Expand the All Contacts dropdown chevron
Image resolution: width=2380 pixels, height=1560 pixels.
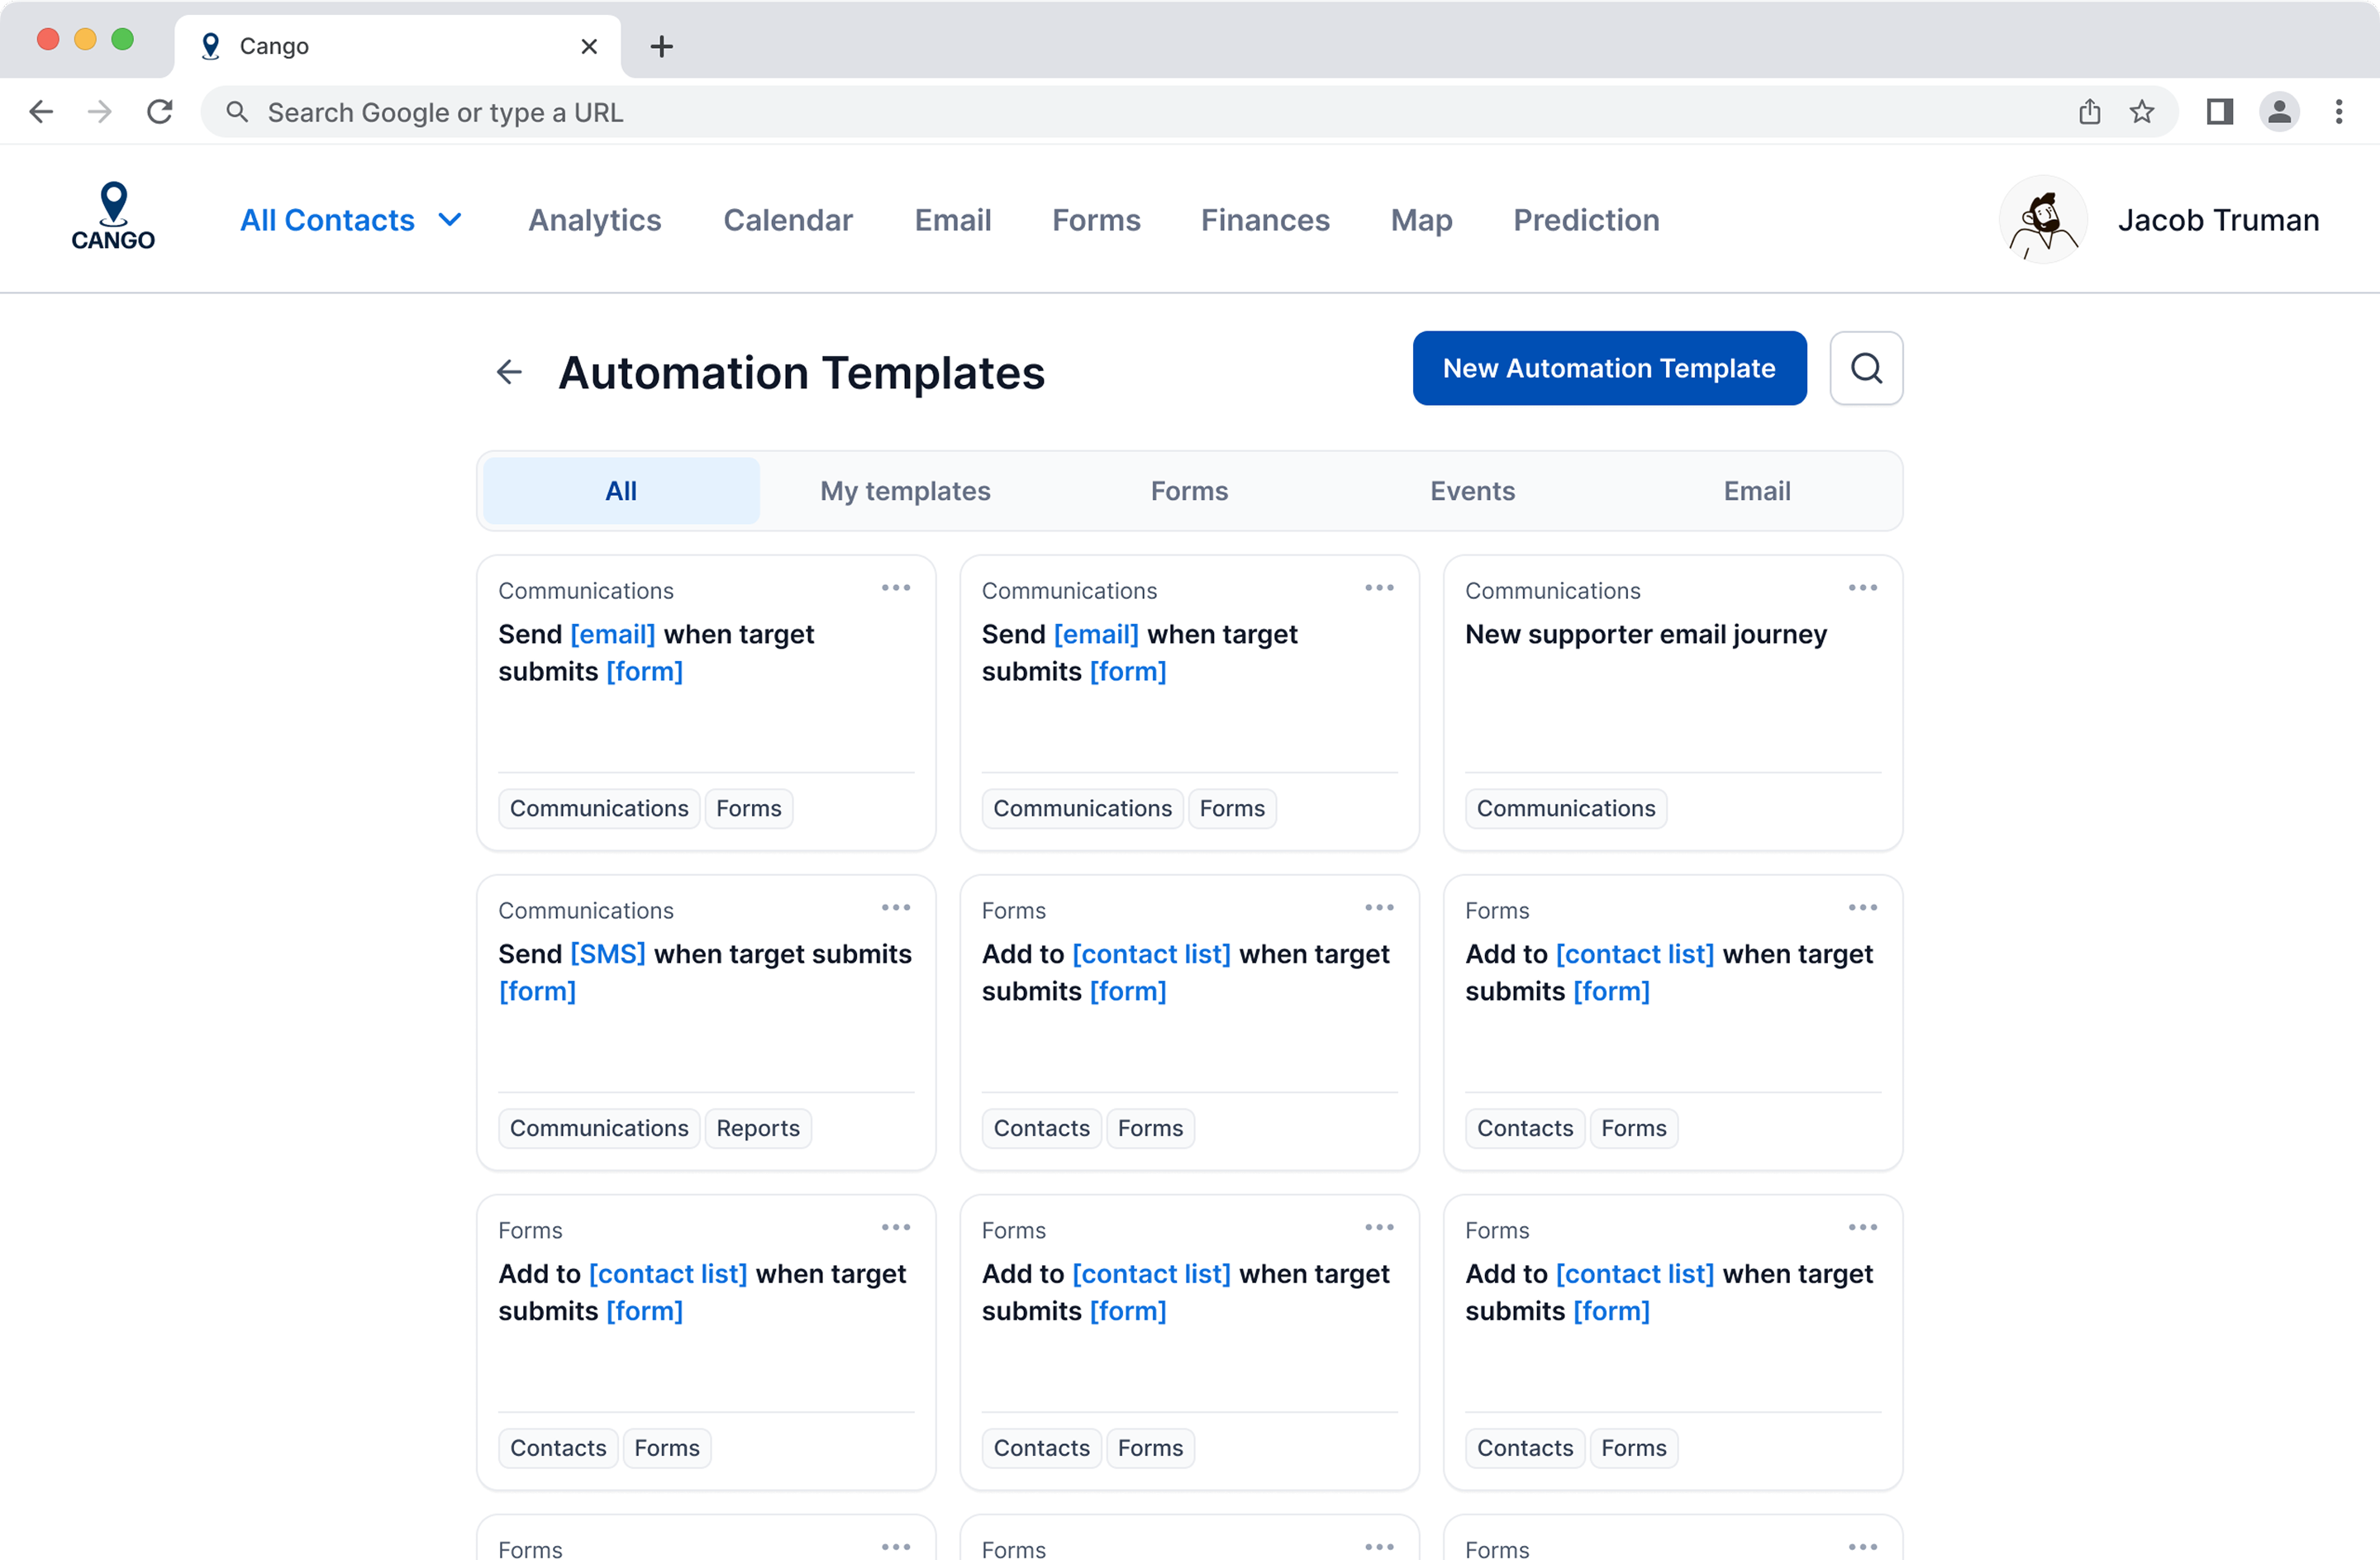(x=450, y=219)
